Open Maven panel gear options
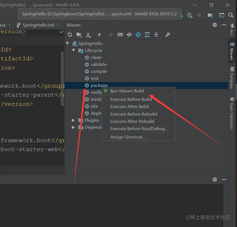The width and height of the screenshot is (237, 227). (215, 25)
